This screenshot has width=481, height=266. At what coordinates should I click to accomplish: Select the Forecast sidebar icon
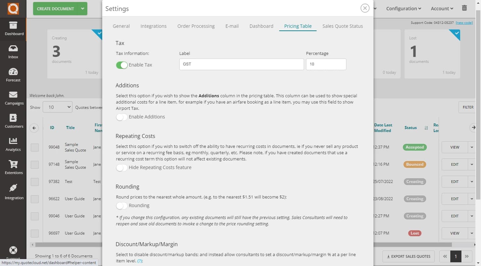click(x=13, y=74)
